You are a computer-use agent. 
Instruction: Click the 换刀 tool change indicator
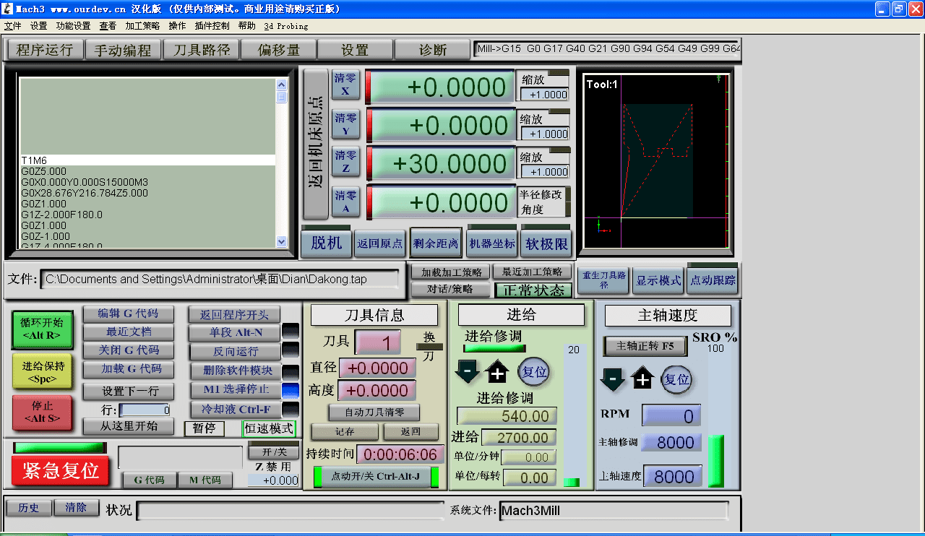click(429, 347)
